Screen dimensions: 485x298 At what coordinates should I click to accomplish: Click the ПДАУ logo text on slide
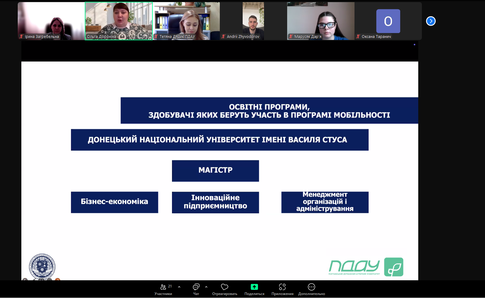(x=354, y=267)
